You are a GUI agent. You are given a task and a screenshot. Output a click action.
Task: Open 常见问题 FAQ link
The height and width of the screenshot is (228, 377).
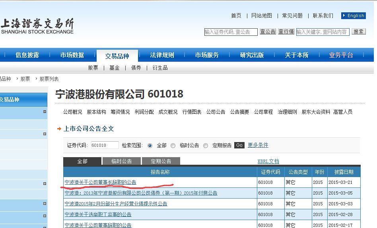tap(292, 16)
